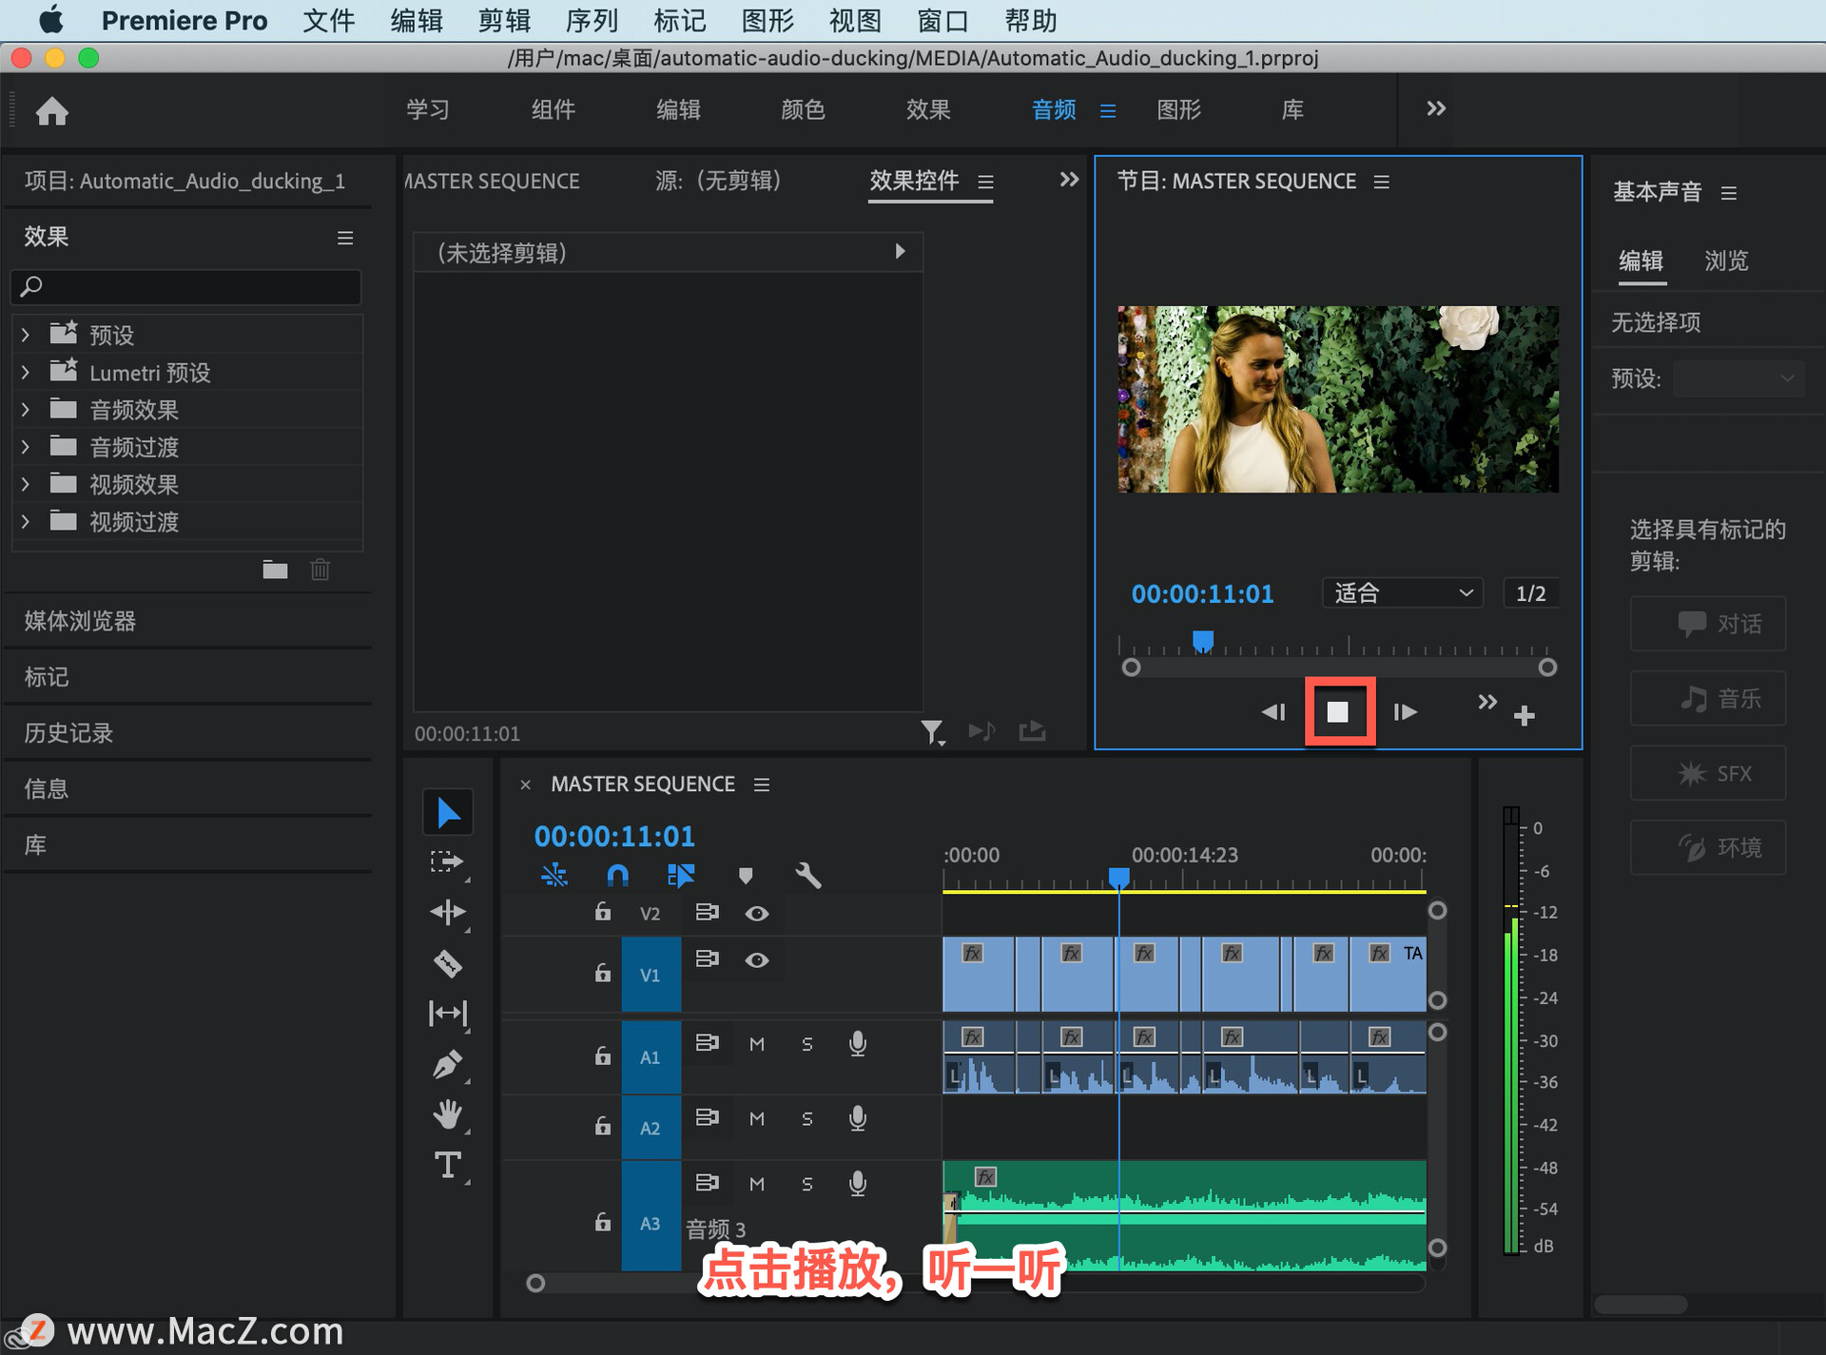
Task: Click sync lock icon on V1
Action: 707,958
